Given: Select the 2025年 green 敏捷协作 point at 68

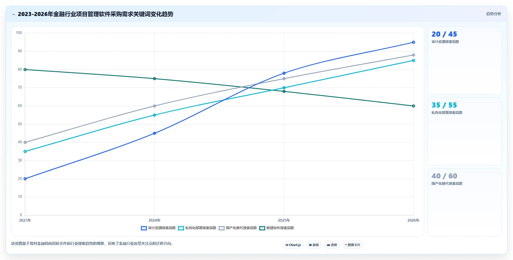Looking at the screenshot, I should 284,92.
